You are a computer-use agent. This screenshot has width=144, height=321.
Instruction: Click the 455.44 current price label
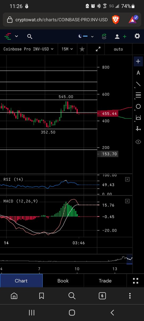(107, 114)
